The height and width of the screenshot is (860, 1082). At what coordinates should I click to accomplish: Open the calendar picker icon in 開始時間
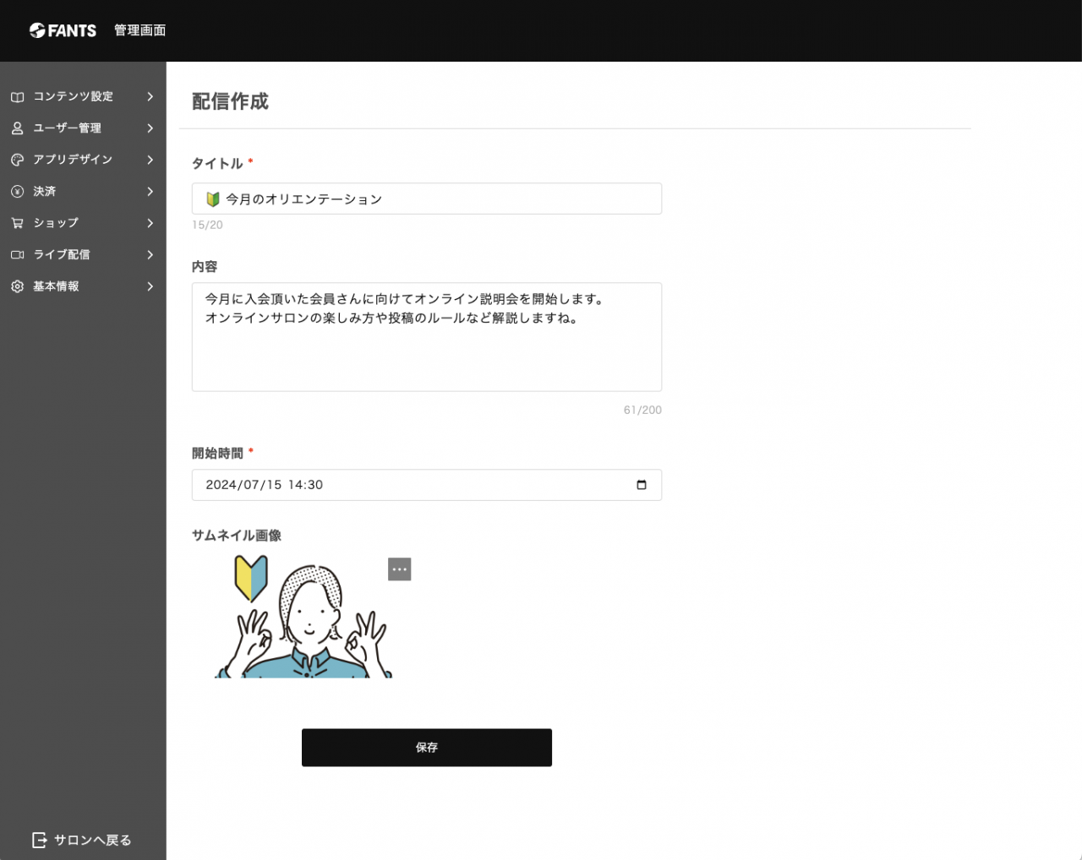click(x=642, y=485)
